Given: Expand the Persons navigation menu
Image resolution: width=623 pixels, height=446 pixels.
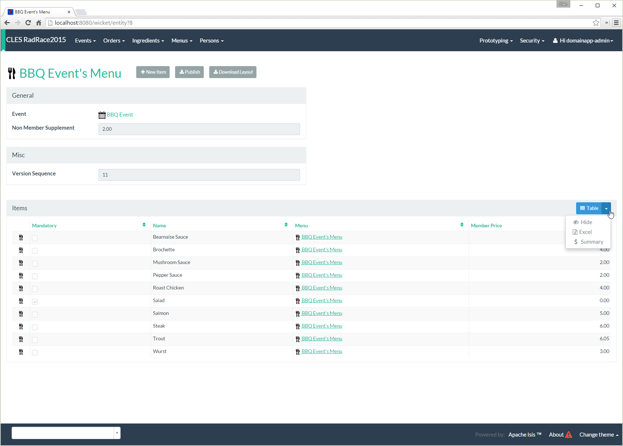Looking at the screenshot, I should pyautogui.click(x=212, y=41).
